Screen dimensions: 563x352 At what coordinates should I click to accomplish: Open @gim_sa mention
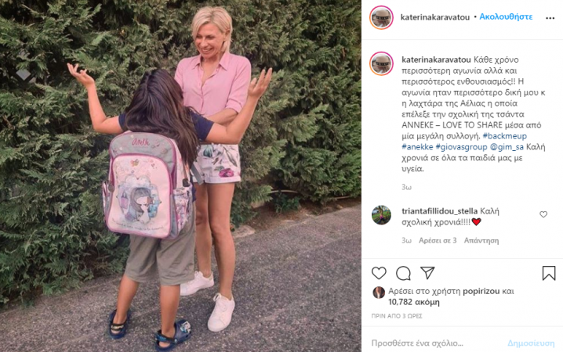click(507, 147)
